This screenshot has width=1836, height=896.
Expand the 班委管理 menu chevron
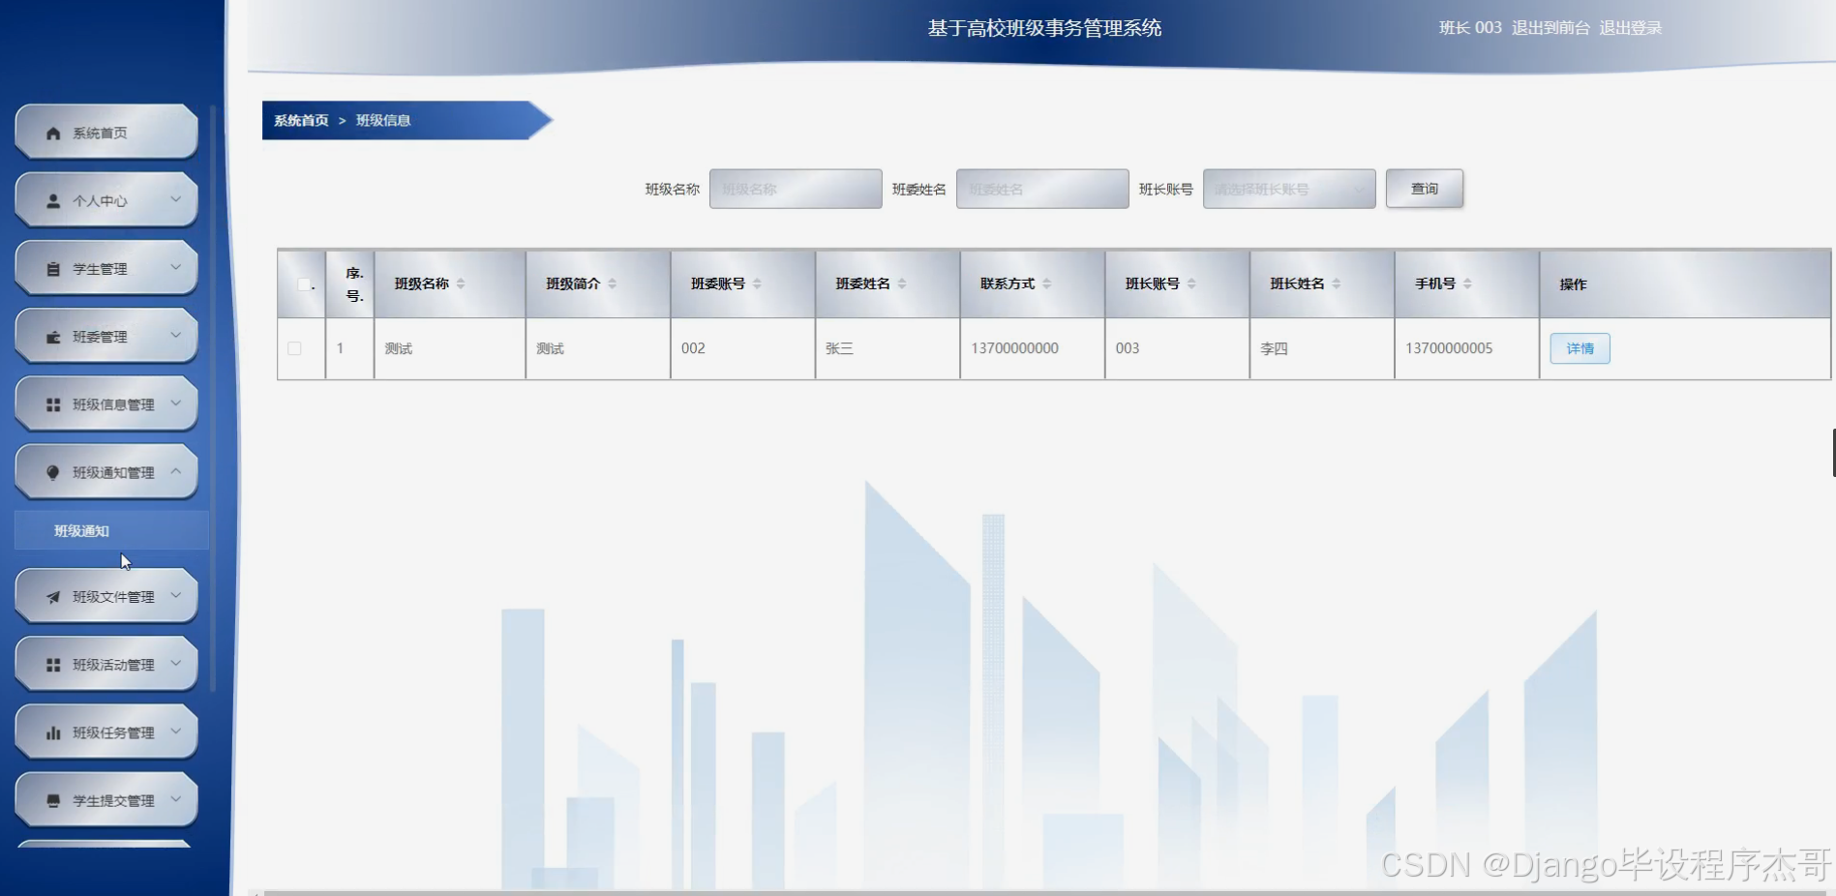(176, 335)
